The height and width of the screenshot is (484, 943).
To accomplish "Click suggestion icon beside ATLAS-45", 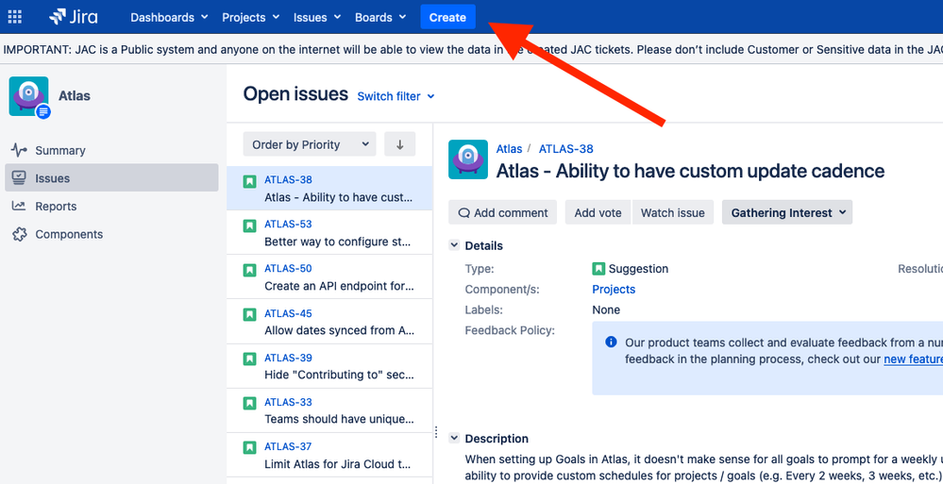I will pyautogui.click(x=249, y=314).
